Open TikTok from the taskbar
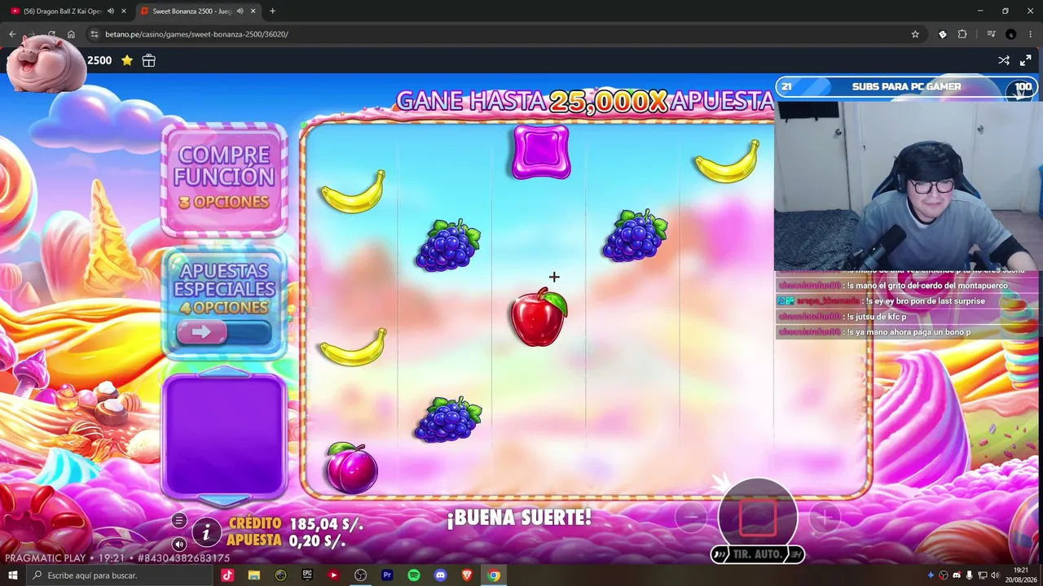This screenshot has width=1043, height=586. (x=227, y=575)
